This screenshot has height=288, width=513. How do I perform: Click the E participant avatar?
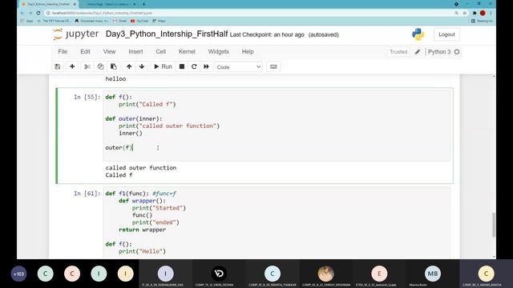tap(379, 274)
